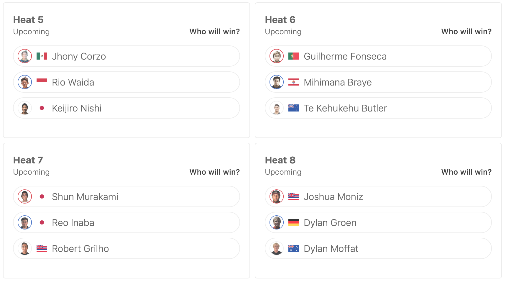
Task: Click Mihimana Braye's avatar photo
Action: (x=277, y=82)
